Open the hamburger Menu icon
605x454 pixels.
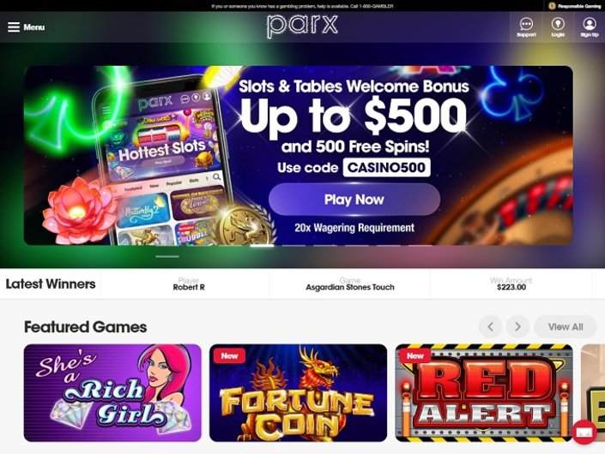(14, 27)
